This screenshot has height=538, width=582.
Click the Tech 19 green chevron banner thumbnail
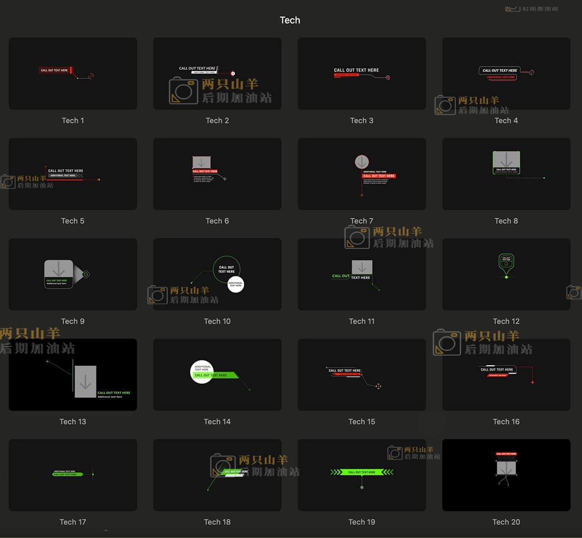[362, 475]
